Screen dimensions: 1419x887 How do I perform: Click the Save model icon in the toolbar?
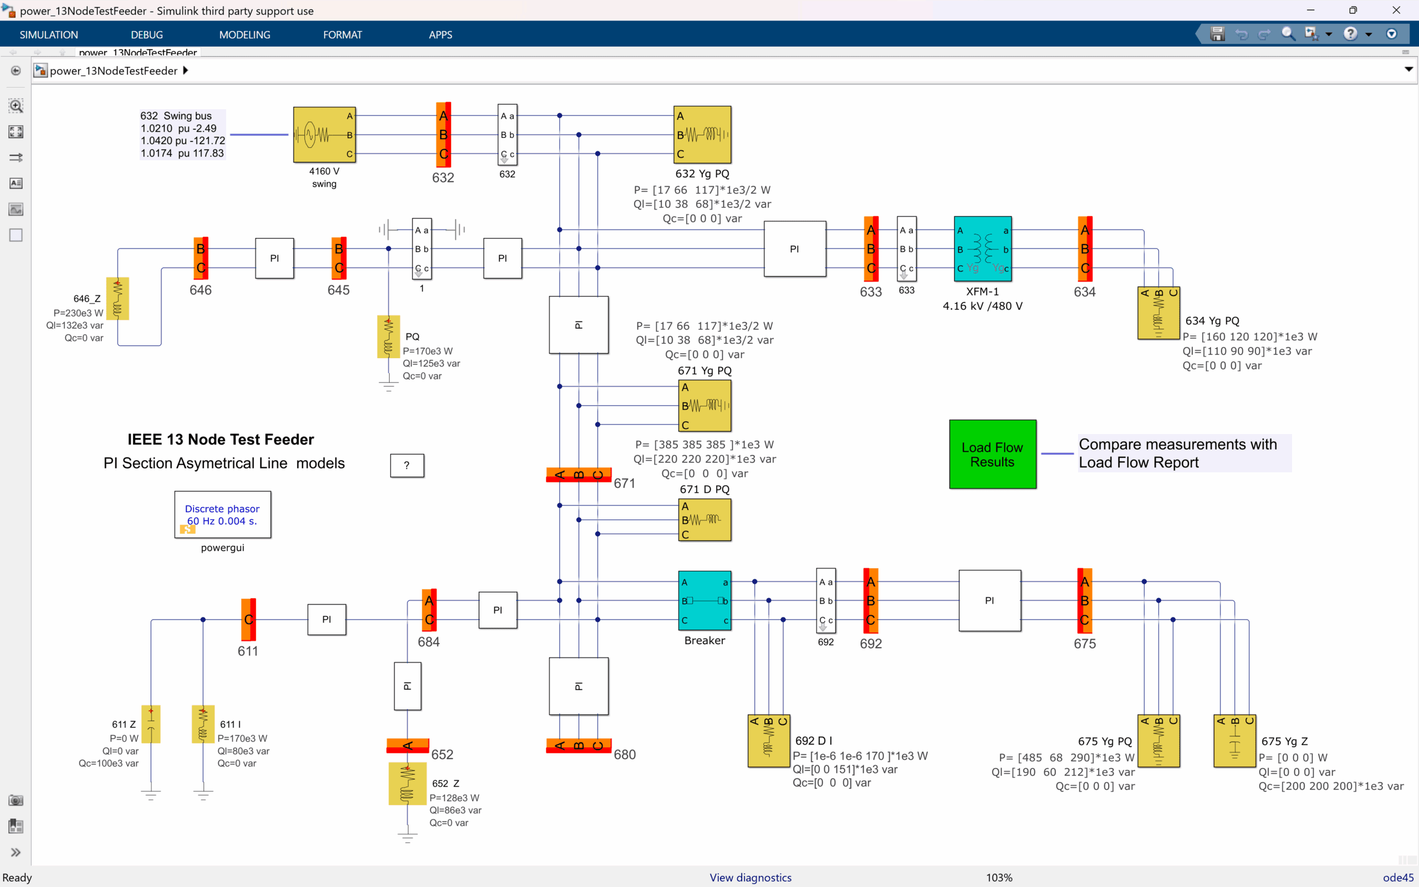(1217, 33)
